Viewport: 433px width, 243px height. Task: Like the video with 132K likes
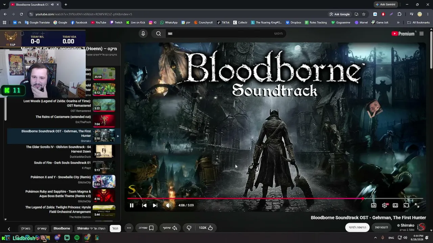click(x=206, y=228)
